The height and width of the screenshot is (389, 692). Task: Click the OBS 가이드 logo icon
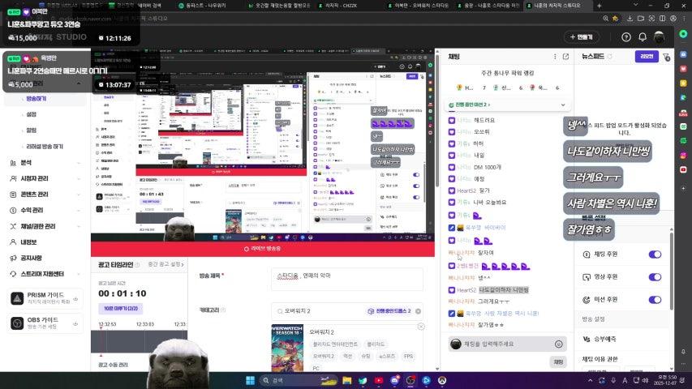point(17,323)
